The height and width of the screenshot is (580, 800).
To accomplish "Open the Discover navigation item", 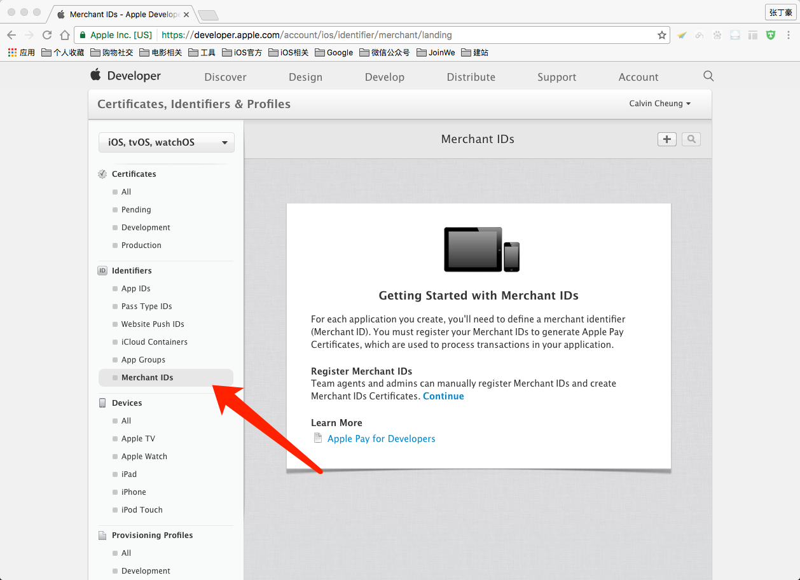I will click(x=225, y=77).
